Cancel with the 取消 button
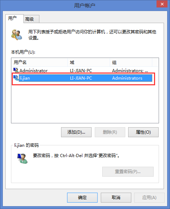170x209 pixels. (116, 198)
